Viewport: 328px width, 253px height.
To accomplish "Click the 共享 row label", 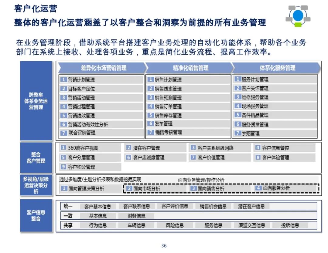I will click(x=68, y=225).
